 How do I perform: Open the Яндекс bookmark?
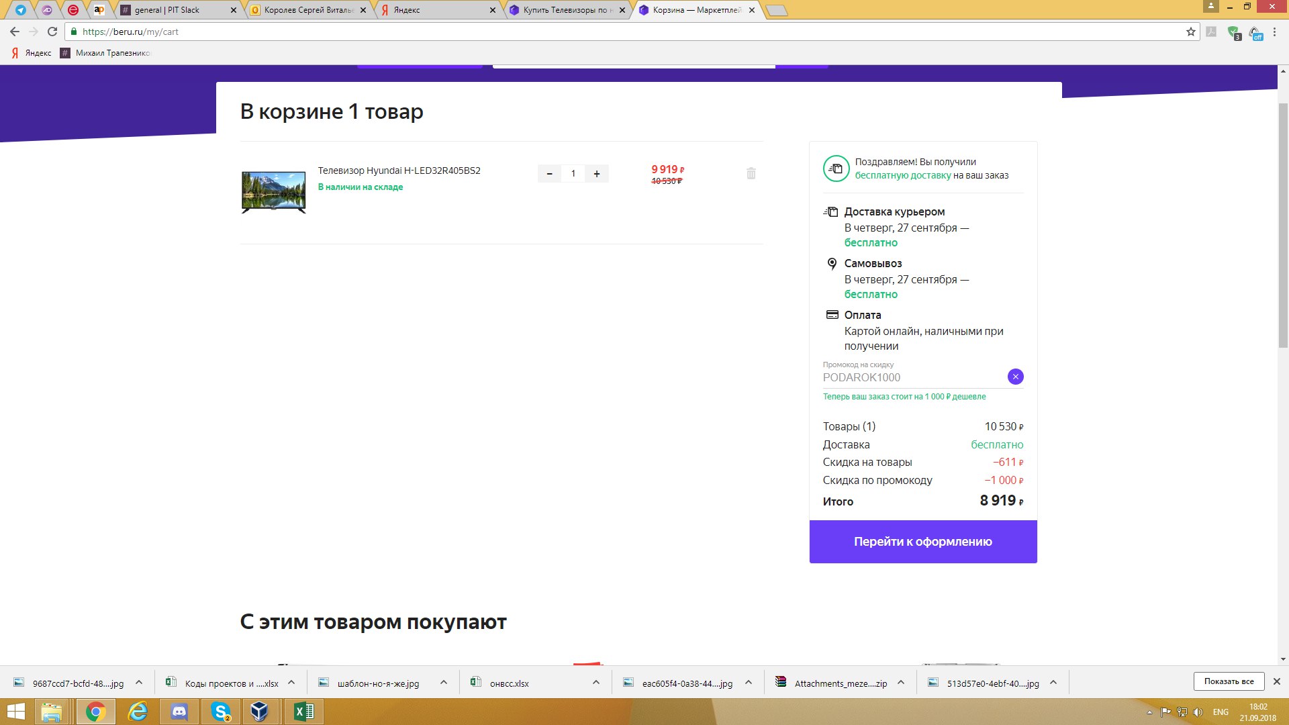tap(32, 53)
